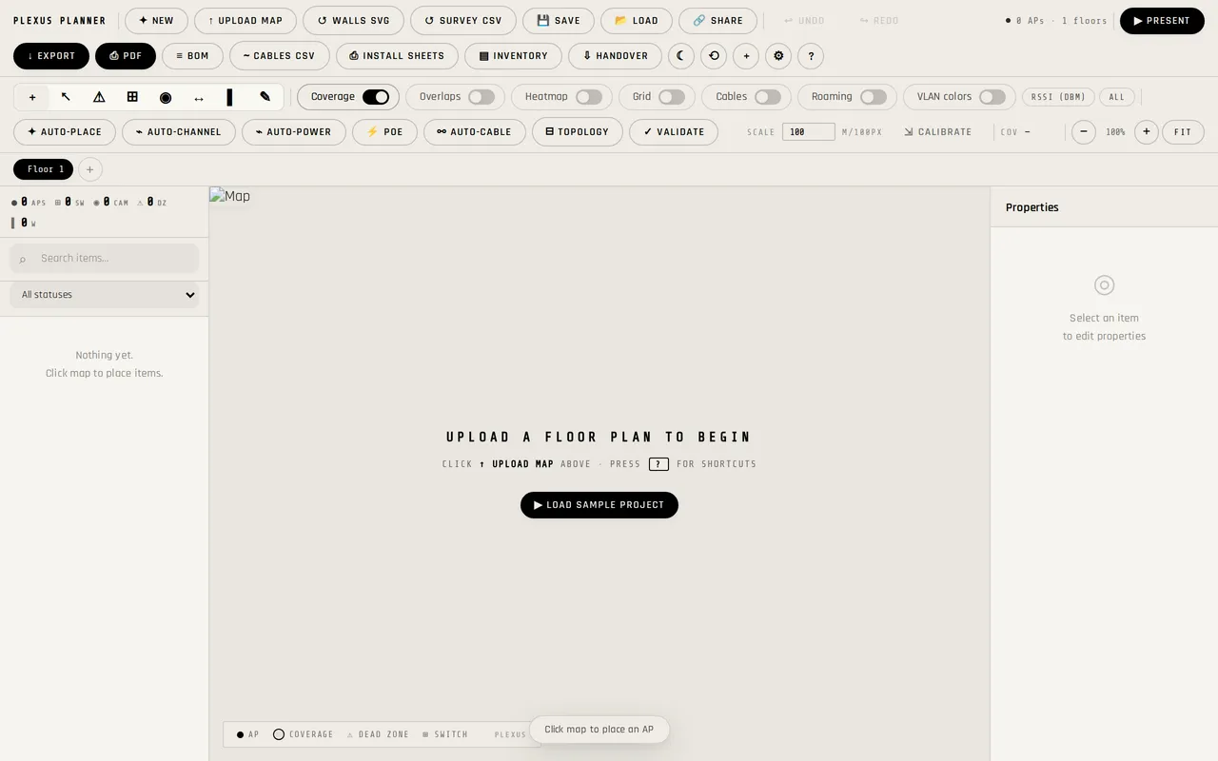Viewport: 1218px width, 761px height.
Task: Select the measure double-arrow tool
Action: click(199, 97)
